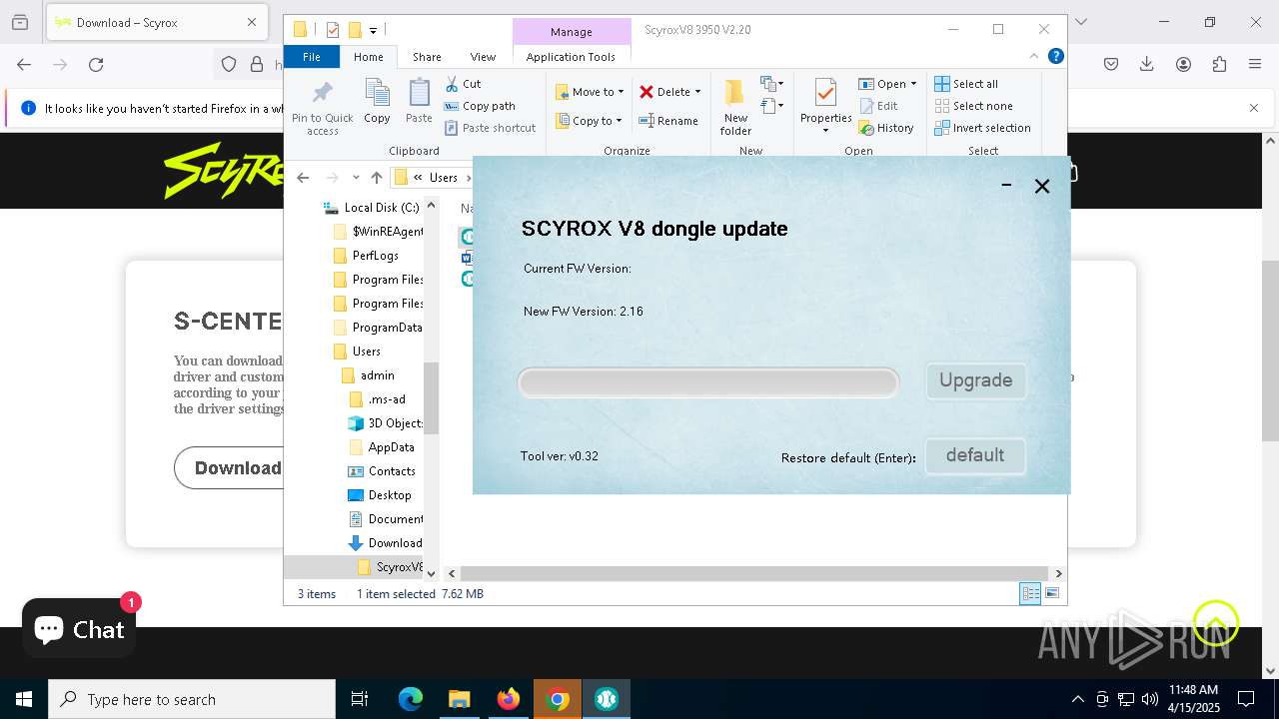Click Users in the address bar
Viewport: 1279px width, 719px height.
(x=444, y=178)
